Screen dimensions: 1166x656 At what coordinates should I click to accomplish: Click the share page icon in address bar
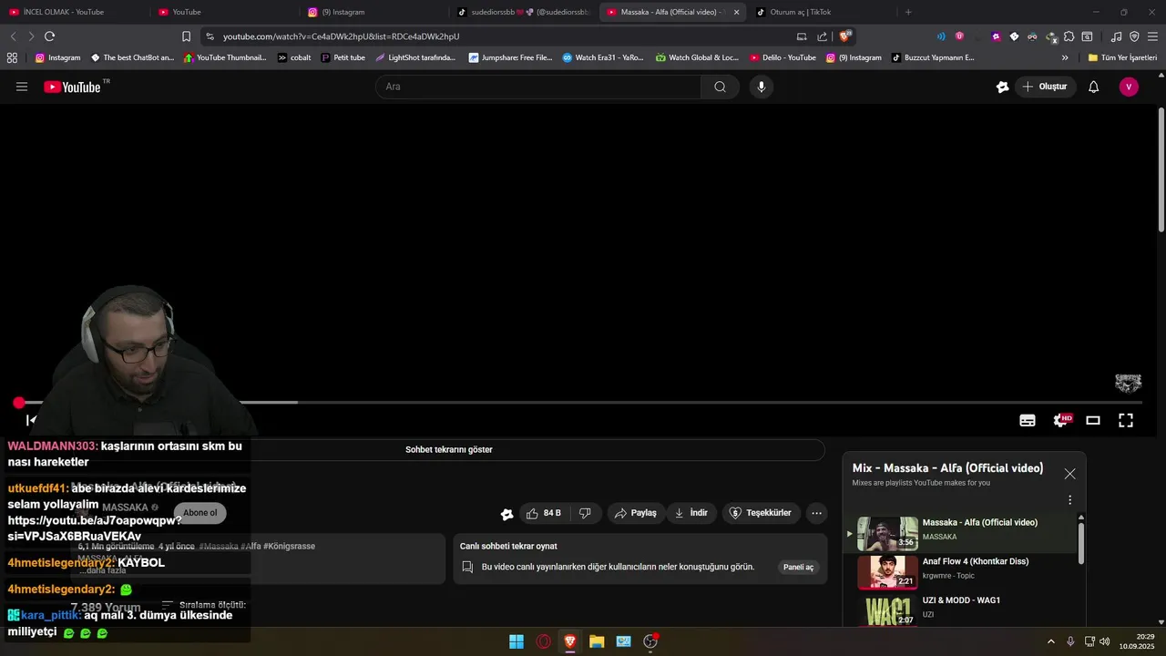(823, 36)
